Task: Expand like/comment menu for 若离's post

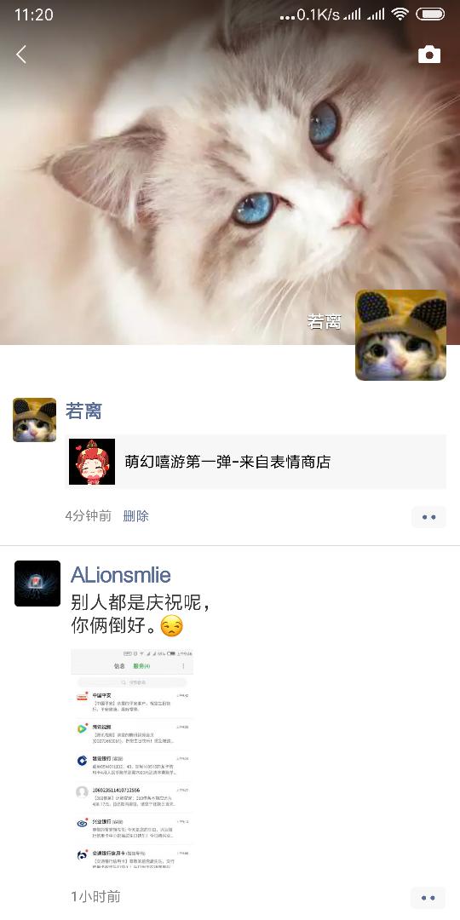Action: (x=428, y=517)
